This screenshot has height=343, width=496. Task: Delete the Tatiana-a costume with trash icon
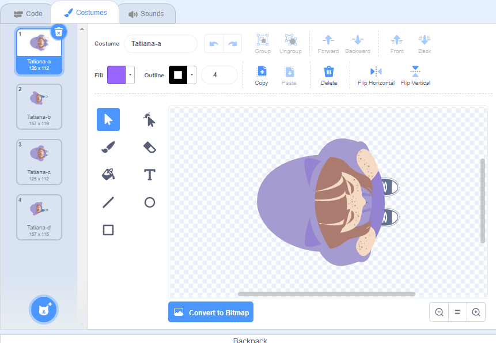59,32
